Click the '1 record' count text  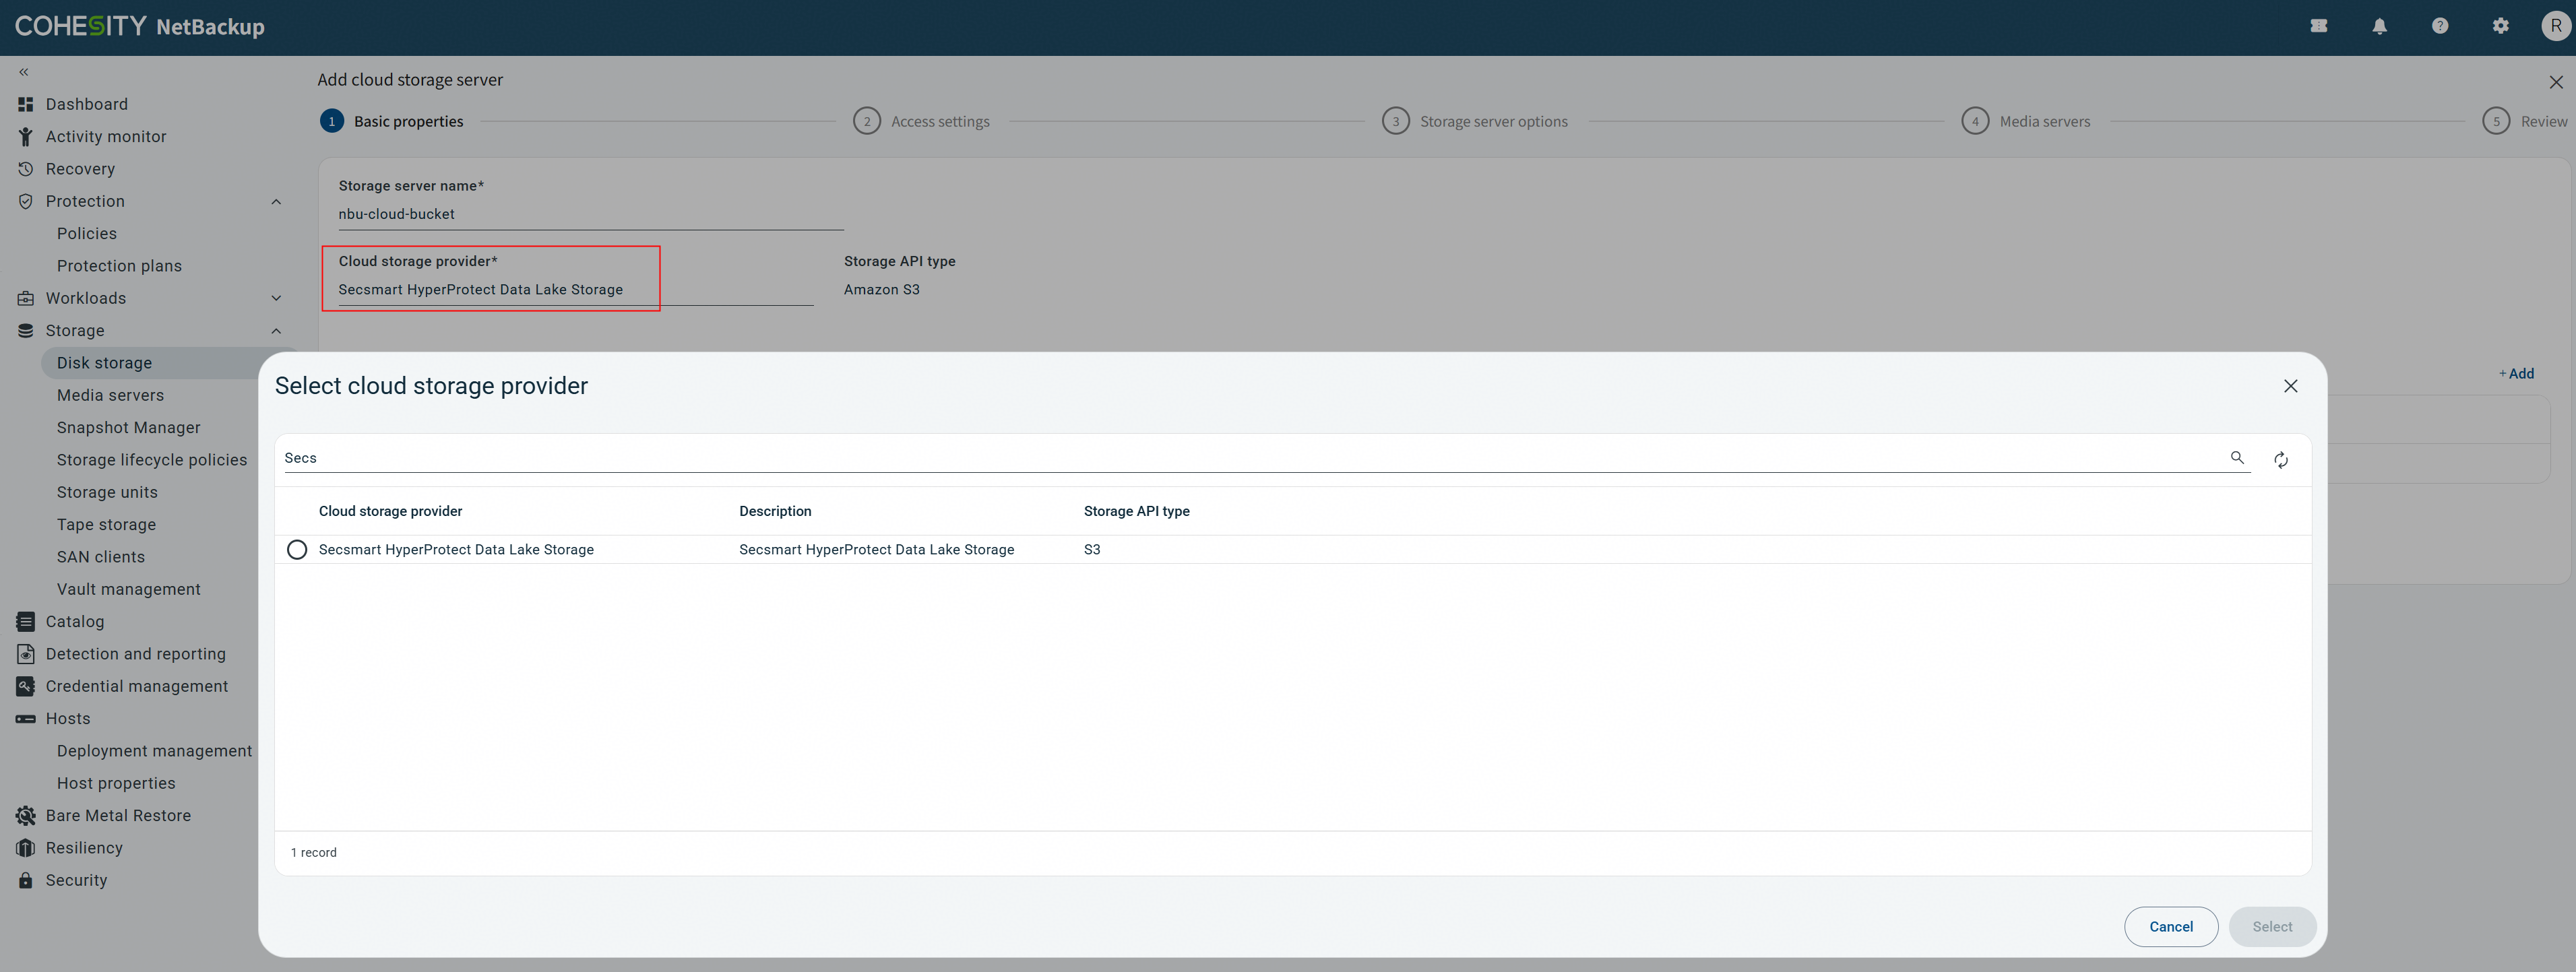[313, 853]
